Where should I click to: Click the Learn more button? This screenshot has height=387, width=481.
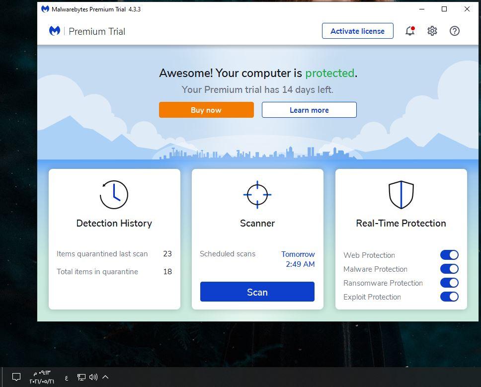click(309, 110)
